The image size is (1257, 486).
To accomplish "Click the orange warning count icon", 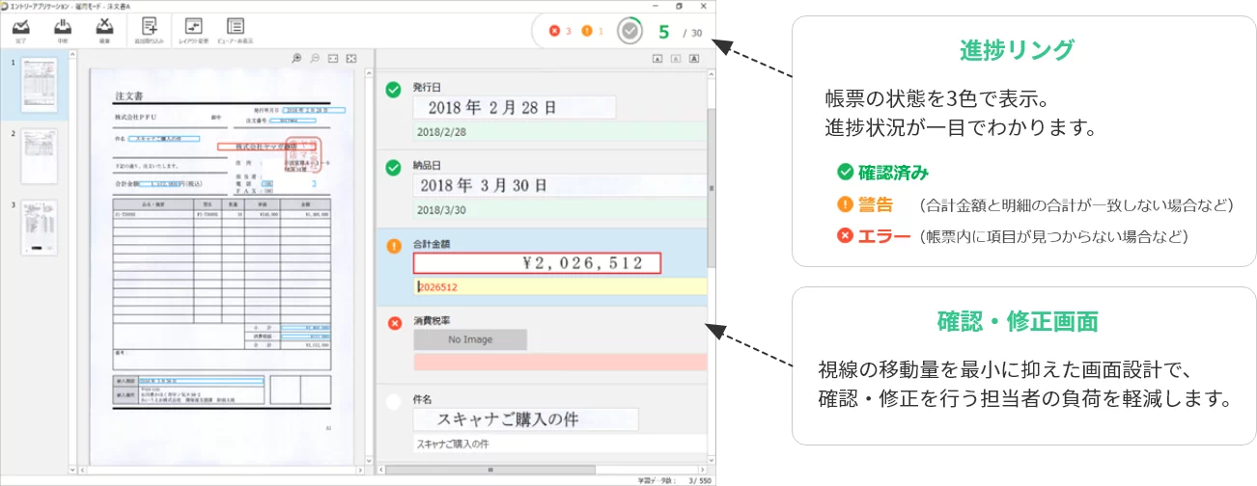I will (x=588, y=31).
